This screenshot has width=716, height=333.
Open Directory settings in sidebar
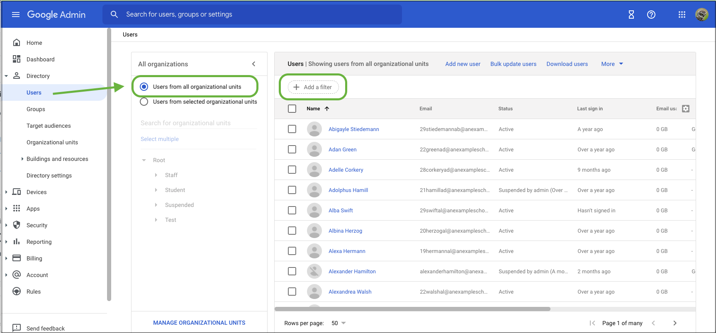pyautogui.click(x=49, y=175)
